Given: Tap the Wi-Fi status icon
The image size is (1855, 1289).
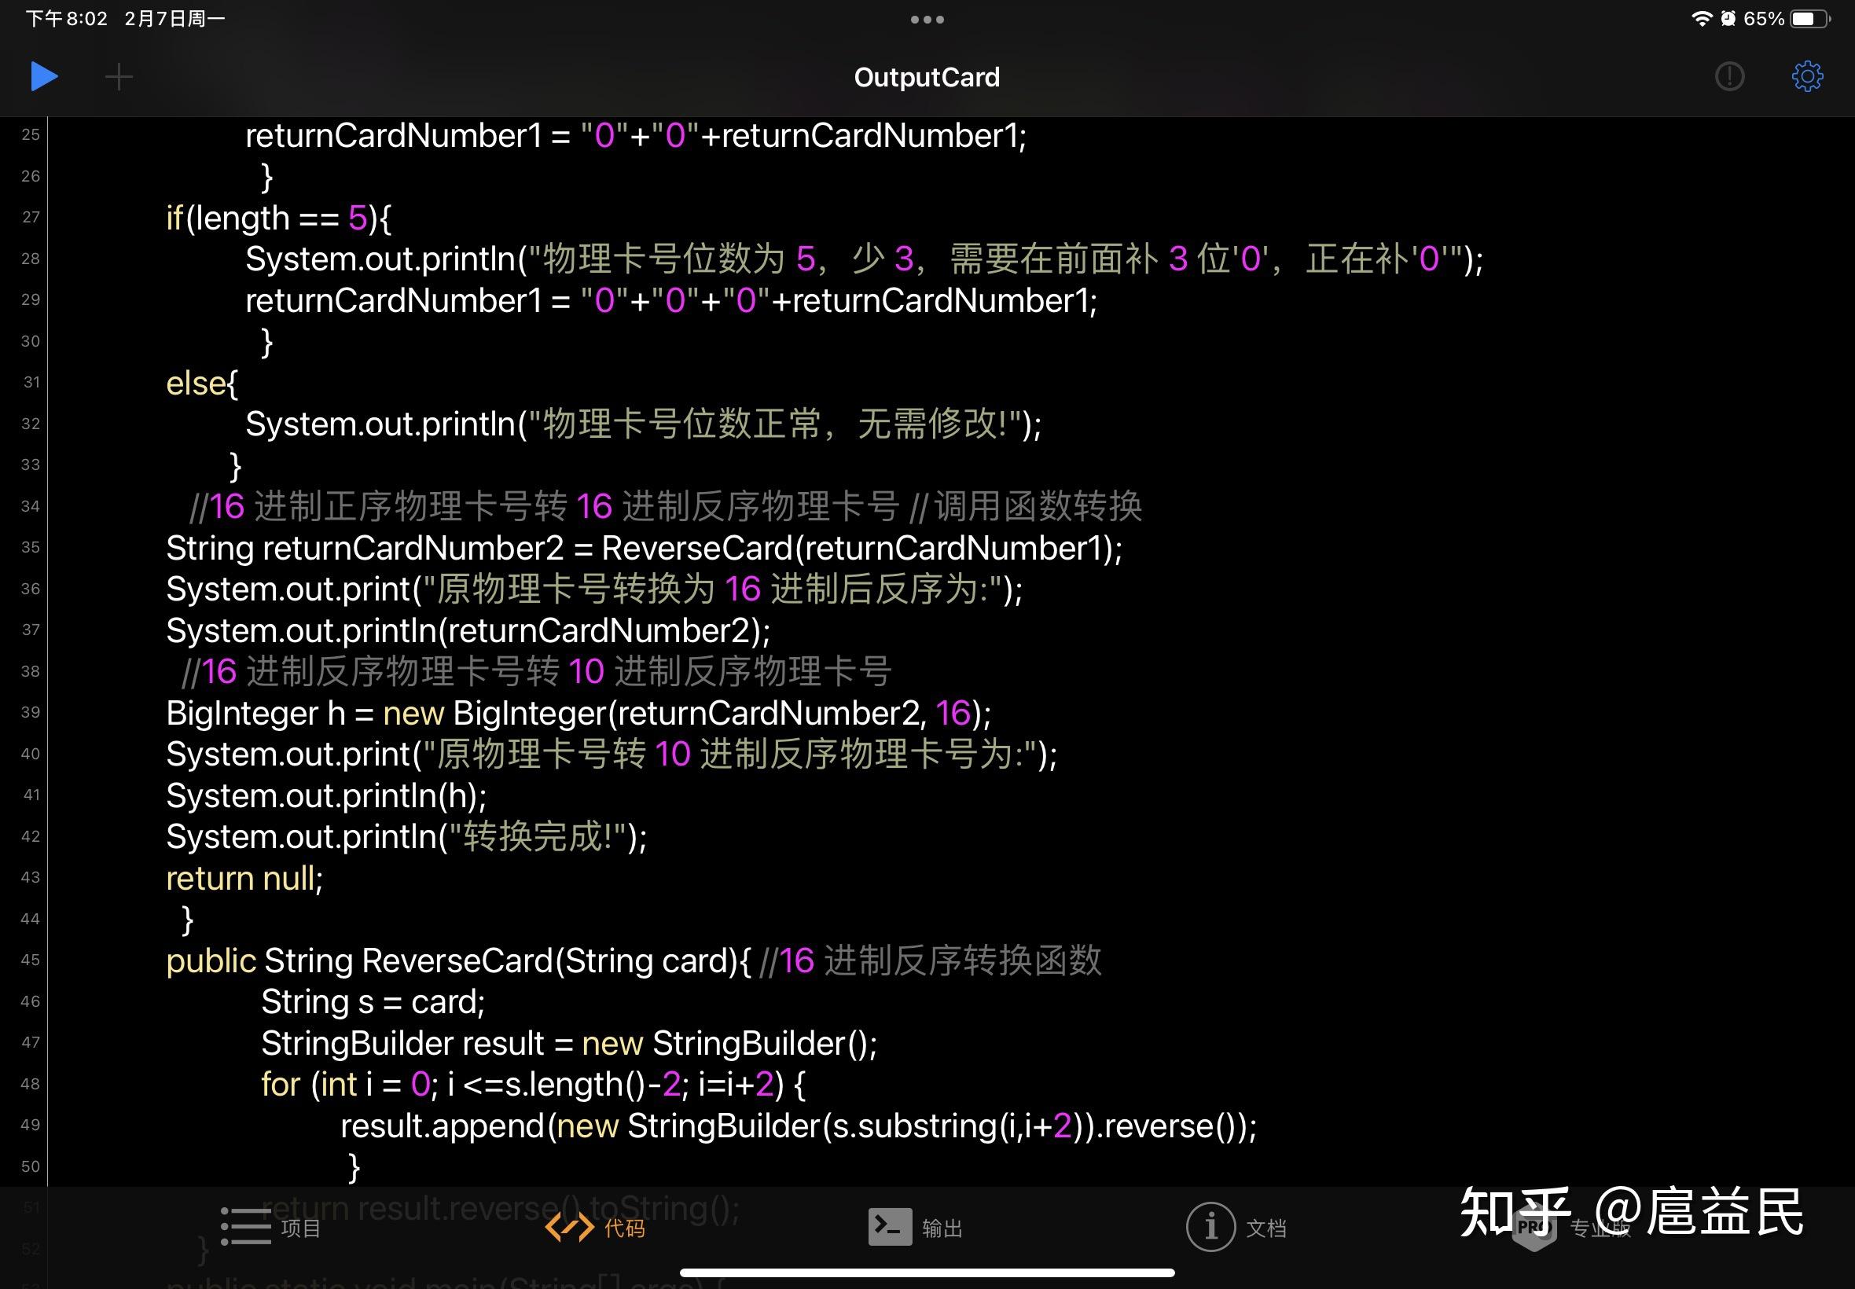Looking at the screenshot, I should coord(1701,19).
